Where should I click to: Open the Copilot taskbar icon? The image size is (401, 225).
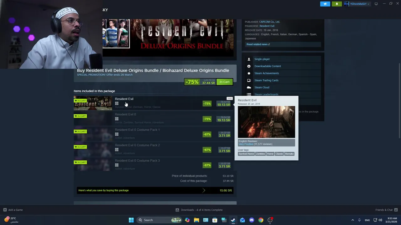click(187, 220)
